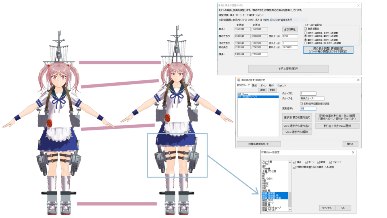
Task: Close the 材質から一括設定 dialog
Action: coord(353,152)
